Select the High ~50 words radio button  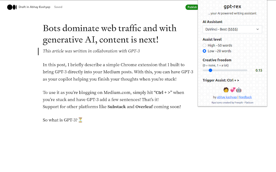coord(204,45)
